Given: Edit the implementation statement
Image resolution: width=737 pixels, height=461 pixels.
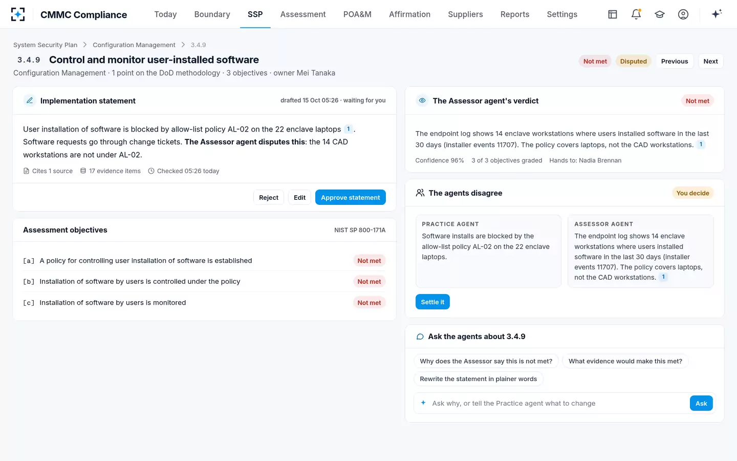Looking at the screenshot, I should pyautogui.click(x=299, y=197).
